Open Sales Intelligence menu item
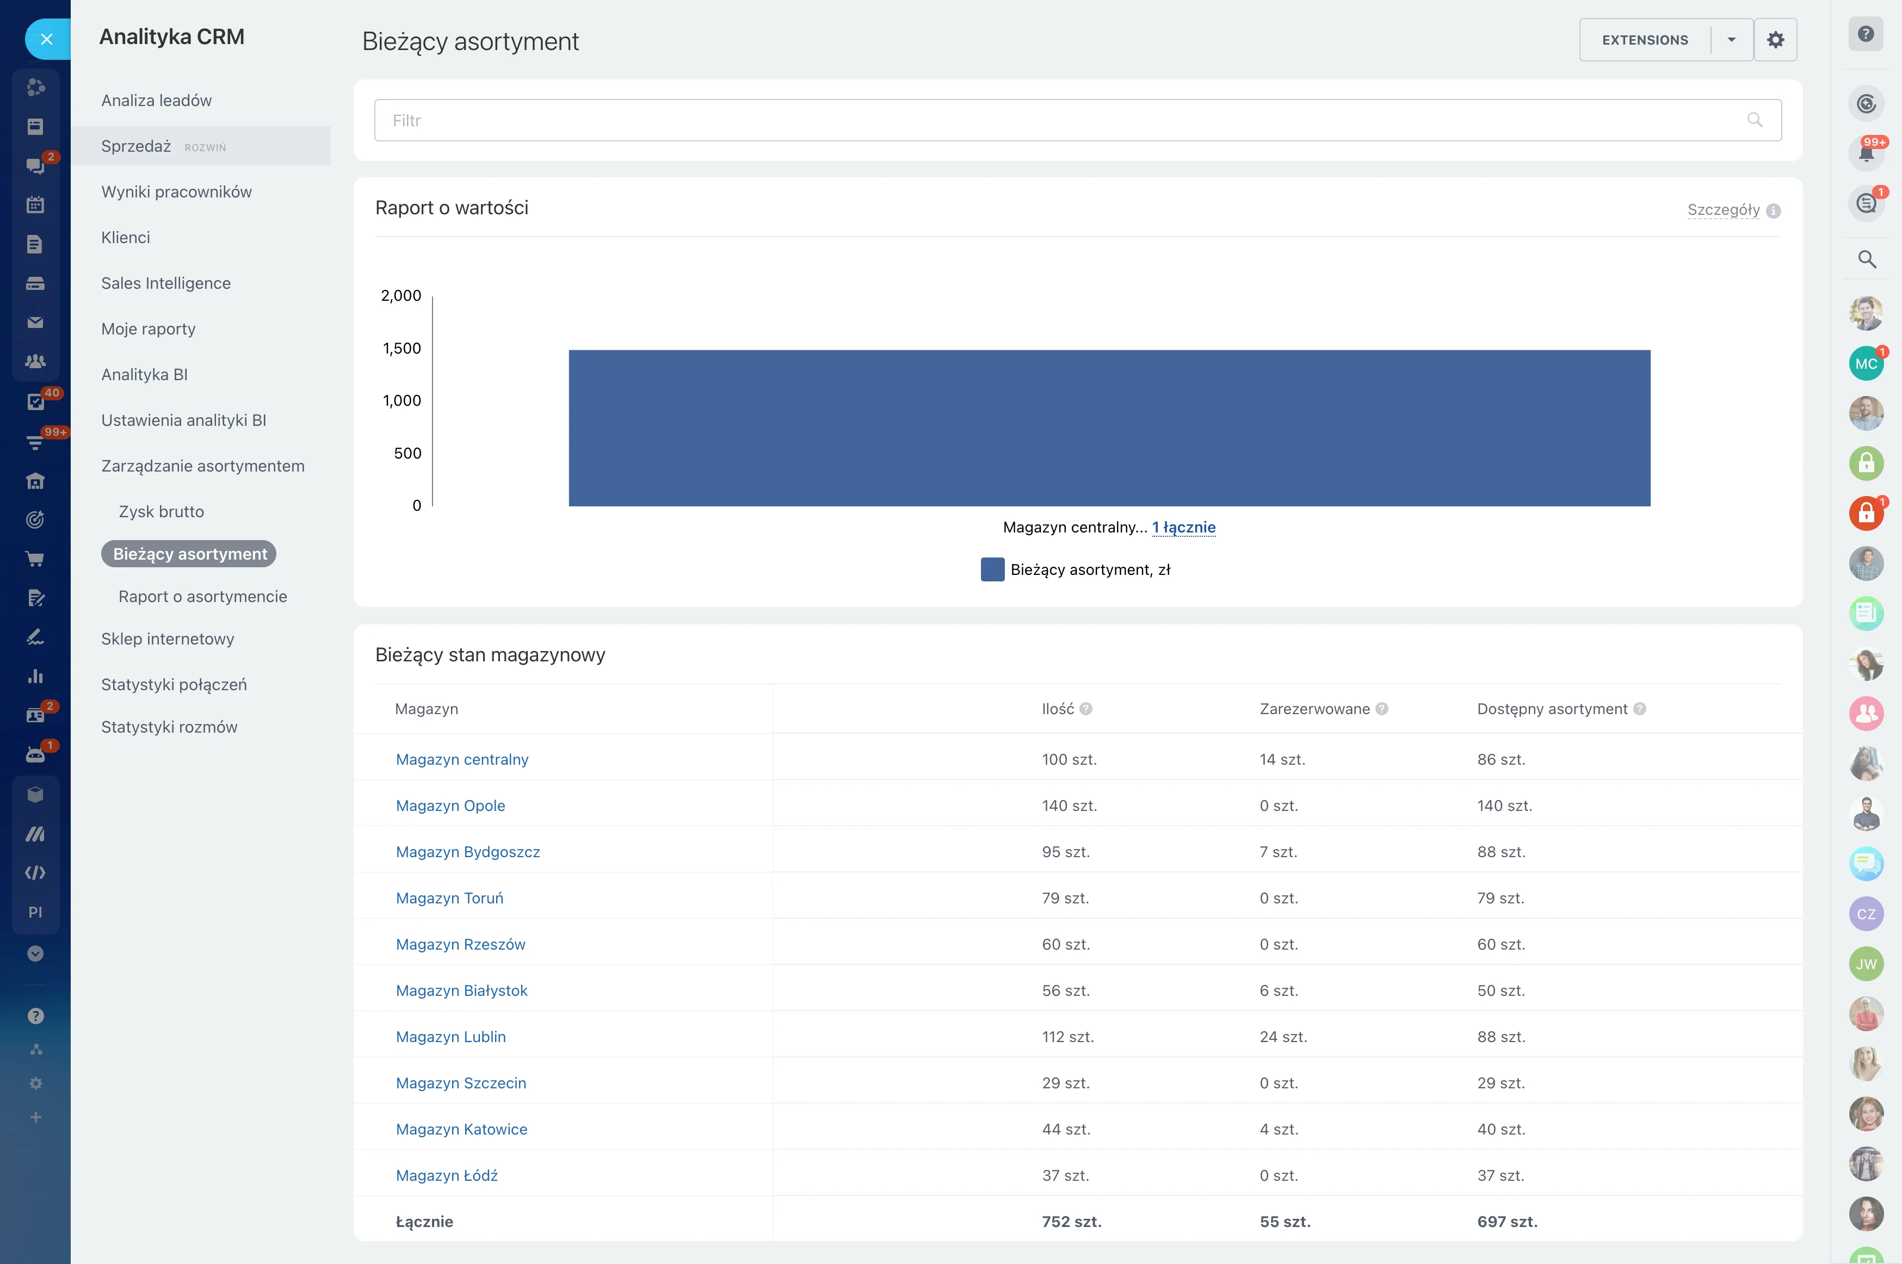This screenshot has width=1902, height=1264. click(x=166, y=283)
